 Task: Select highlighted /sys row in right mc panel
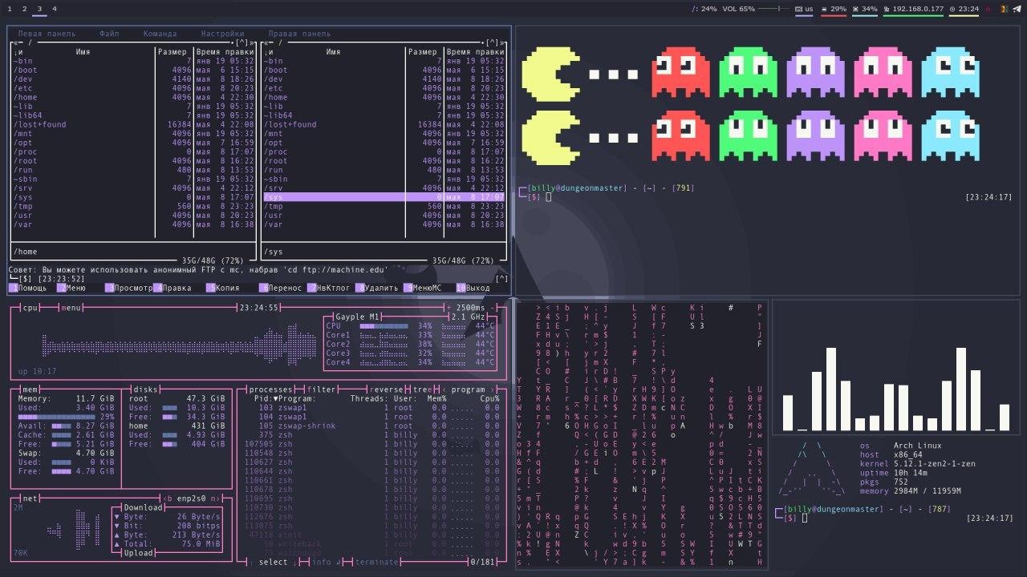[x=384, y=196]
